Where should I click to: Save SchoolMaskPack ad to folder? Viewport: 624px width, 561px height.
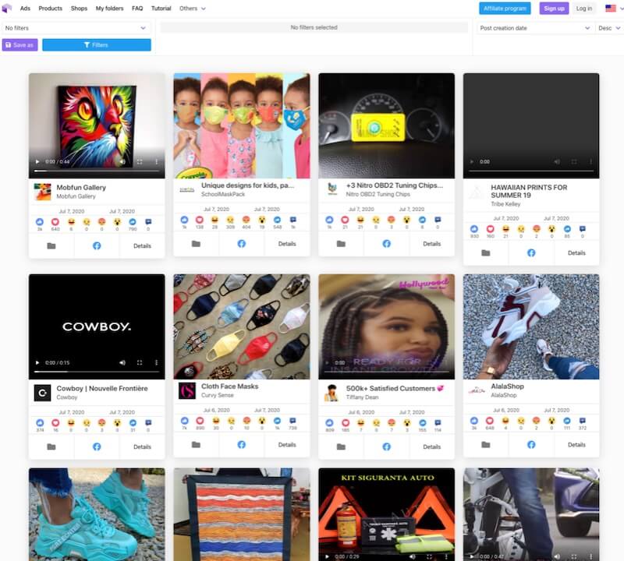point(196,244)
